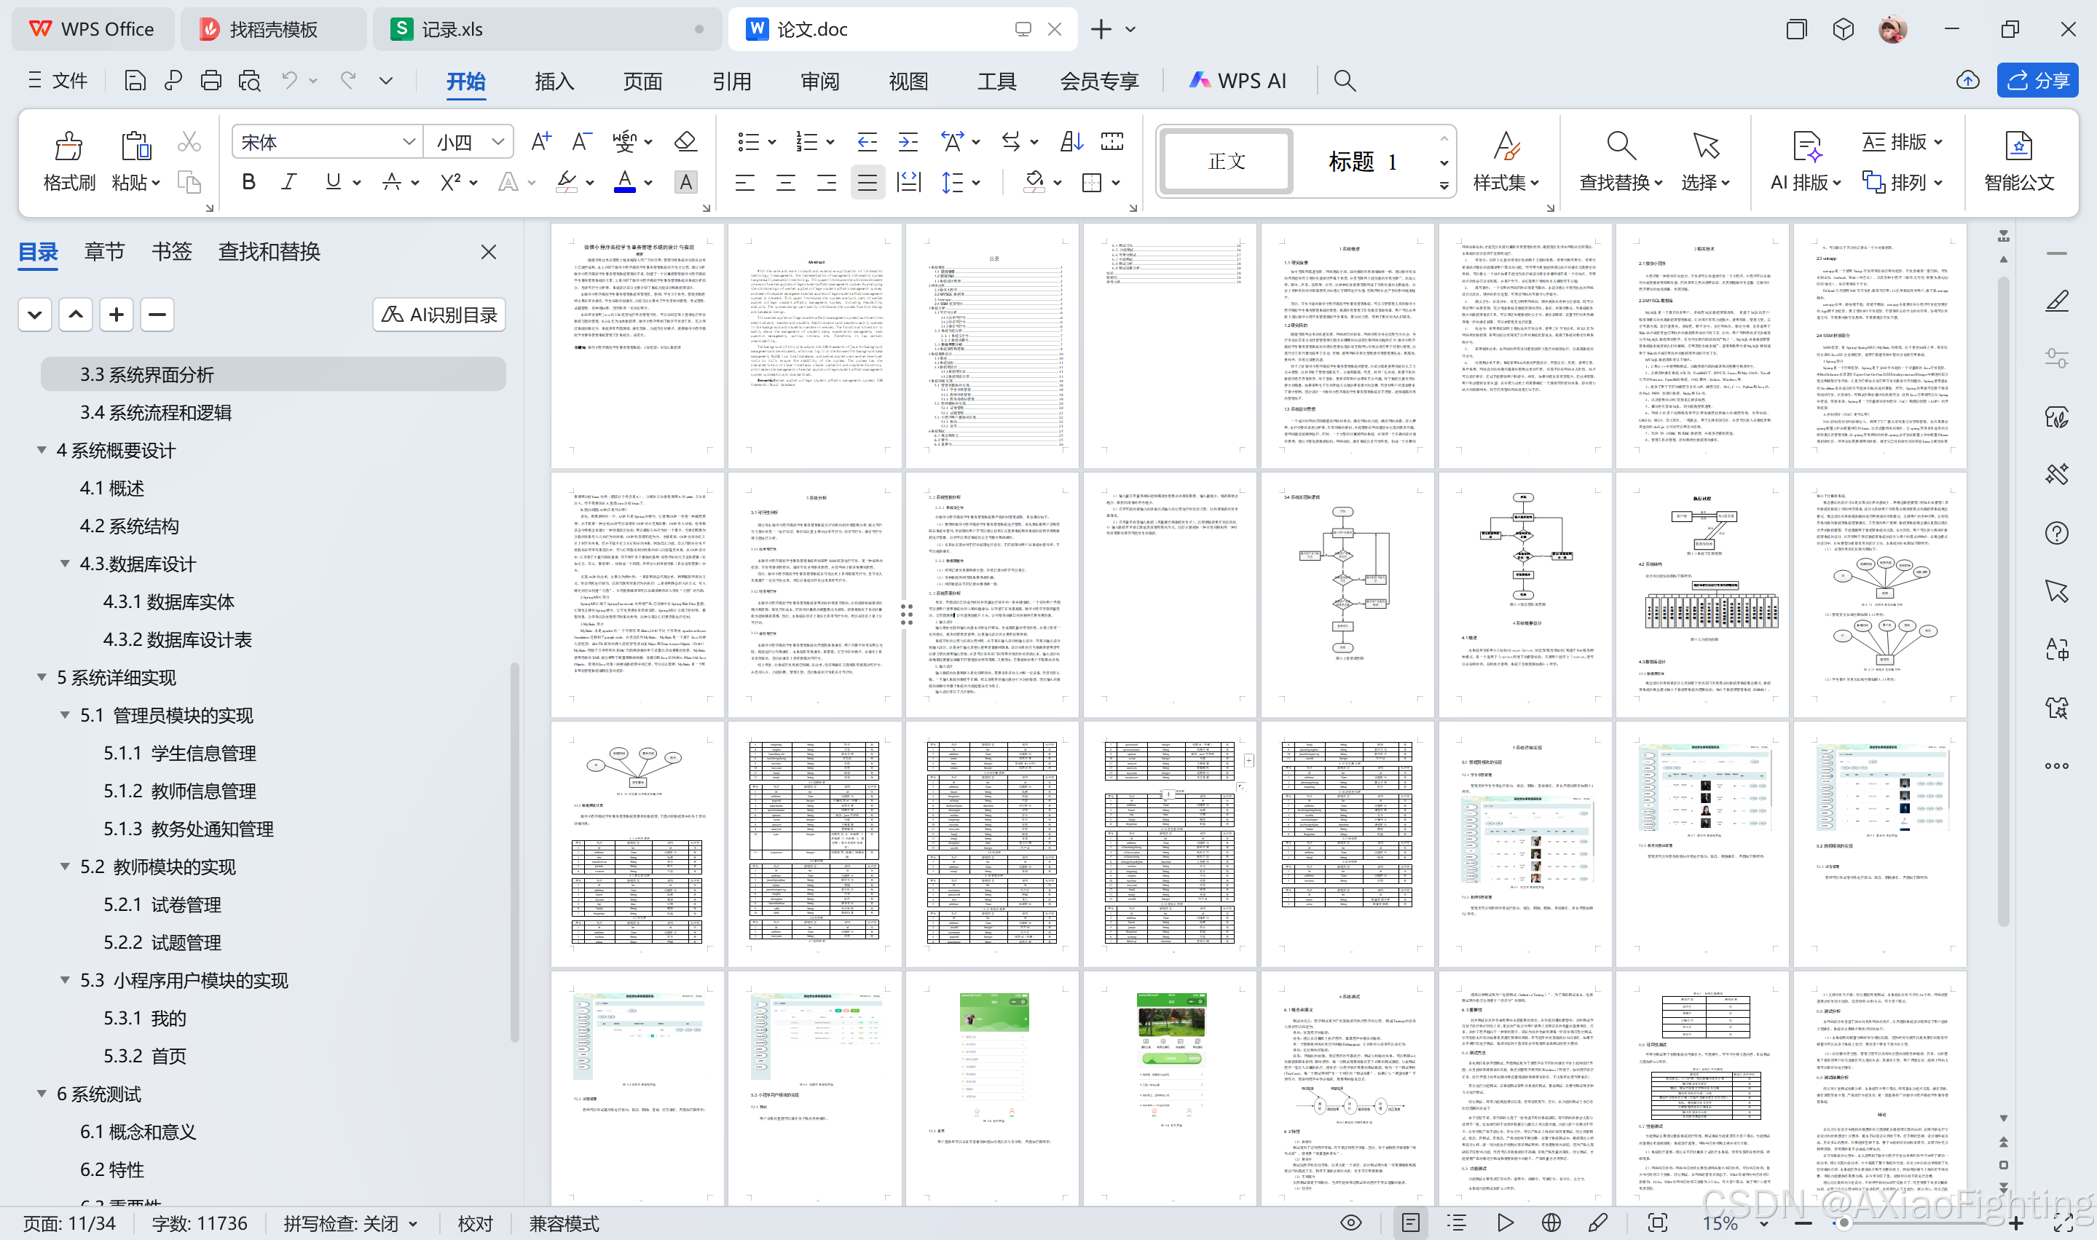Click the highlight color pen swatch
Image resolution: width=2097 pixels, height=1240 pixels.
[566, 181]
